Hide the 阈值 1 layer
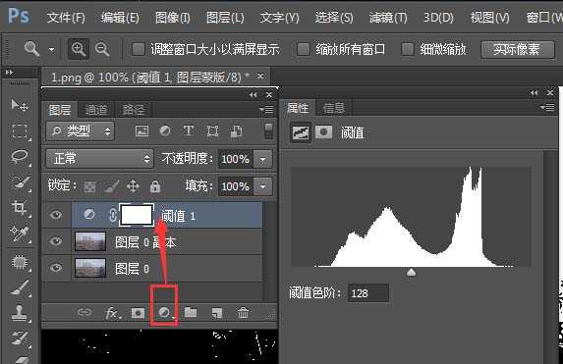The height and width of the screenshot is (364, 563). 56,215
